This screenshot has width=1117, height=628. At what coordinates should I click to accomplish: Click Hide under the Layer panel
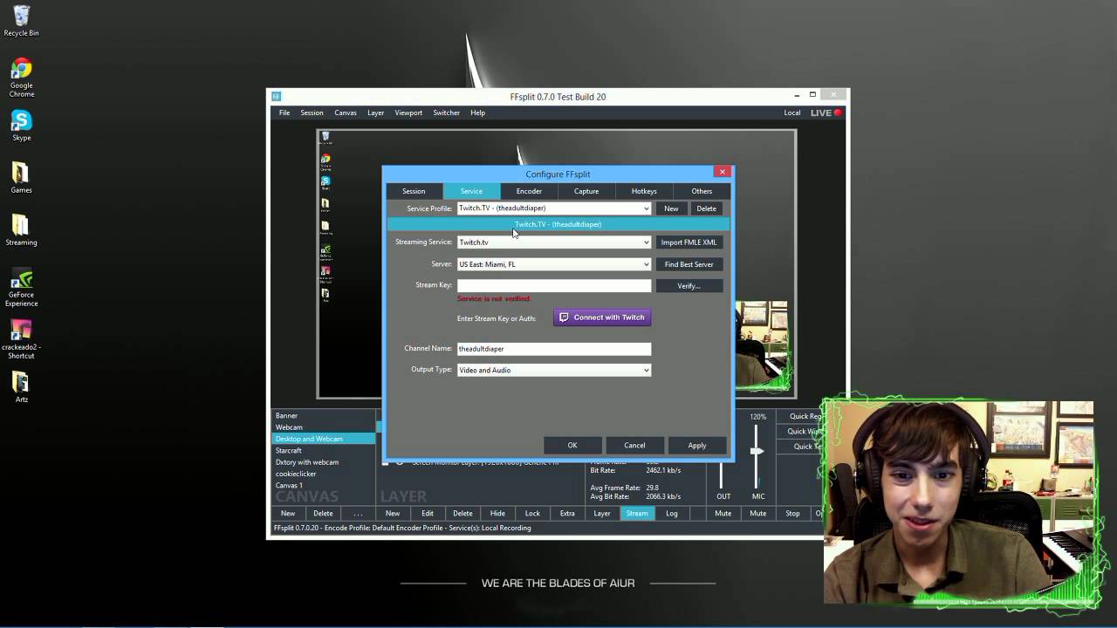pos(497,513)
